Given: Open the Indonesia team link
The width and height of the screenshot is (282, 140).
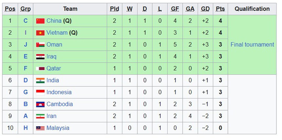Looking at the screenshot, I should (x=59, y=92).
